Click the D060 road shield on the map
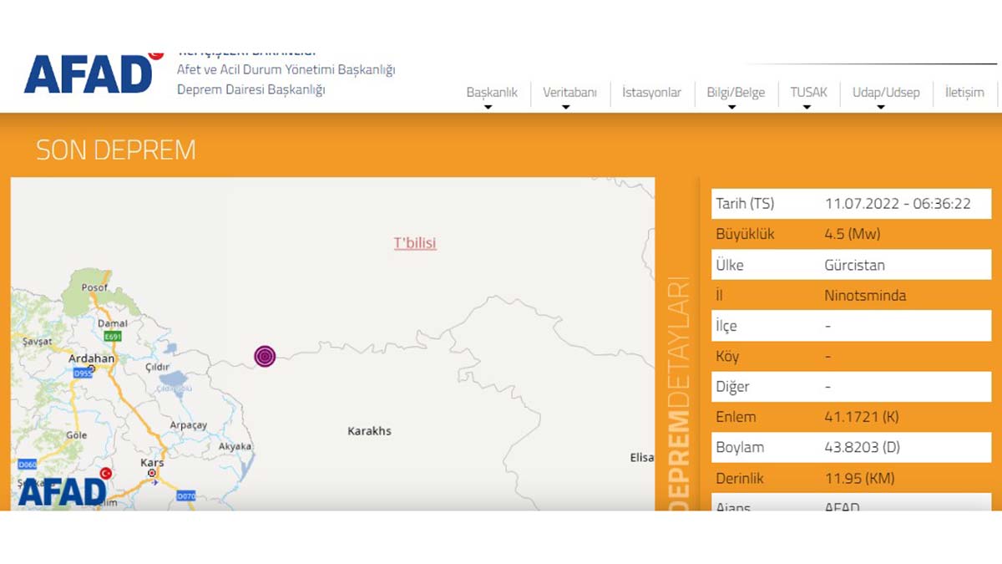Screen dimensions: 1002x564 [x=27, y=464]
